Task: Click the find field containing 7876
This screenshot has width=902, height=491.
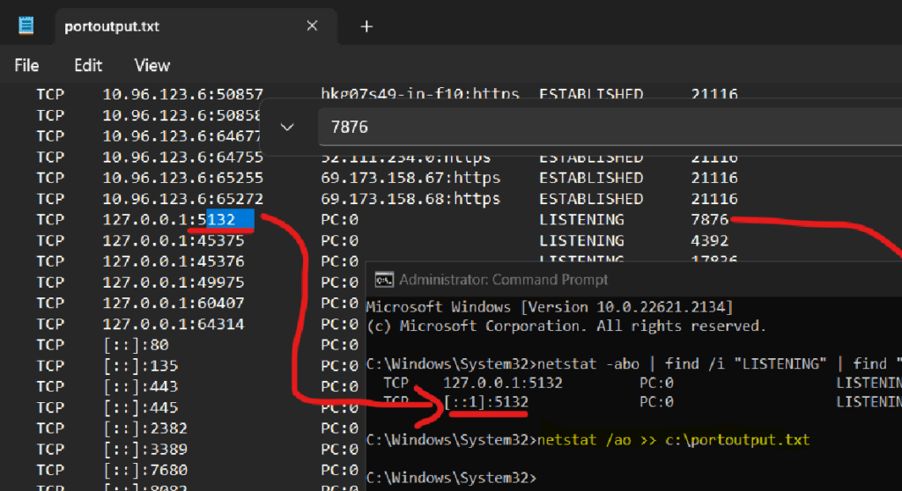Action: 610,127
